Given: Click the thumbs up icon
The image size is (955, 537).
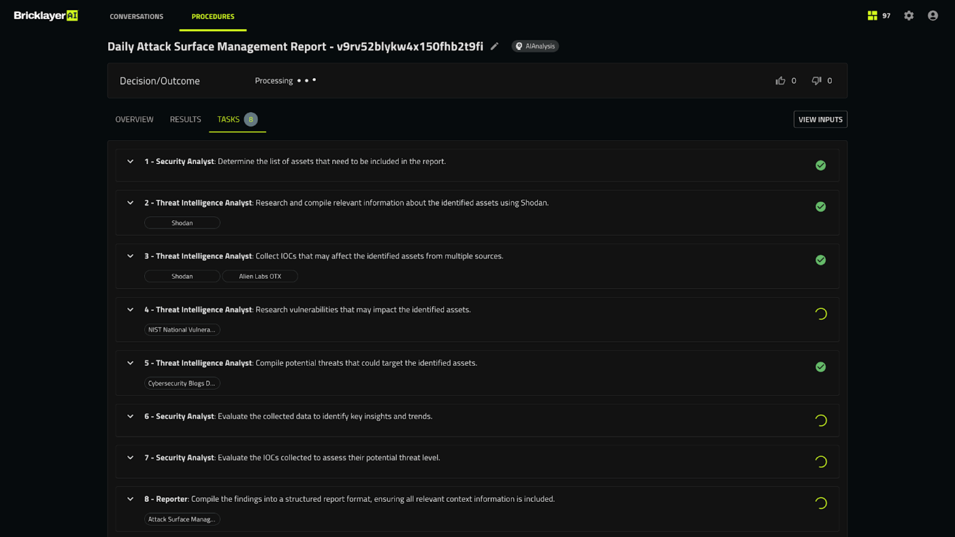Looking at the screenshot, I should click(x=780, y=81).
